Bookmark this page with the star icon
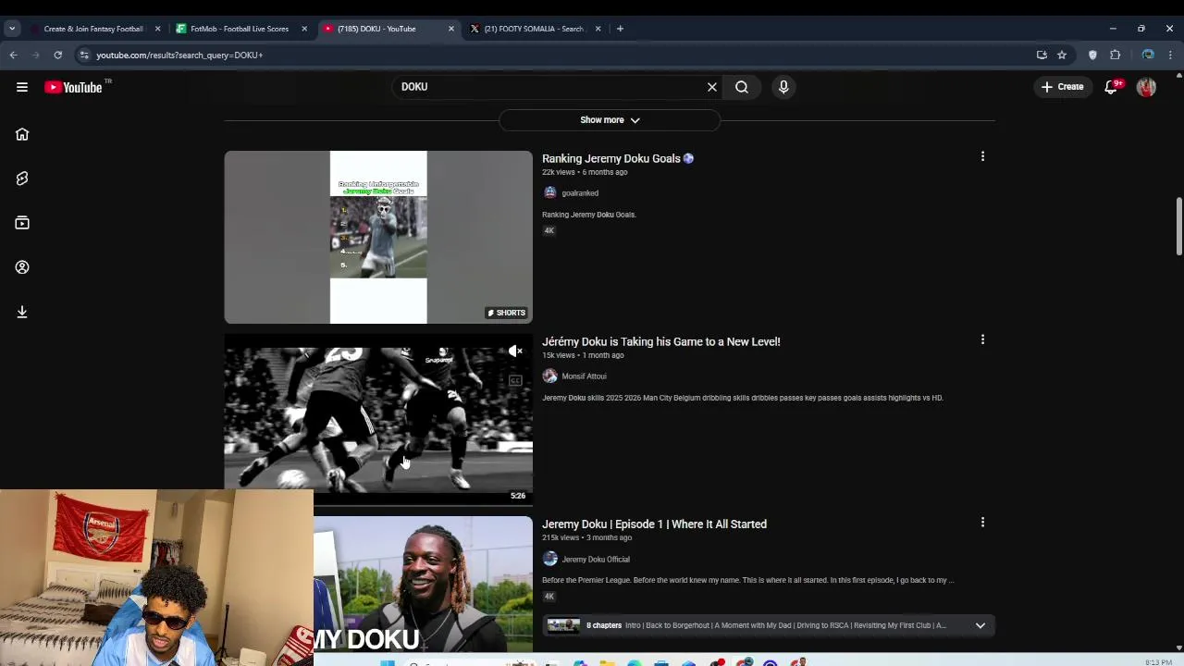Viewport: 1184px width, 666px height. (1062, 55)
